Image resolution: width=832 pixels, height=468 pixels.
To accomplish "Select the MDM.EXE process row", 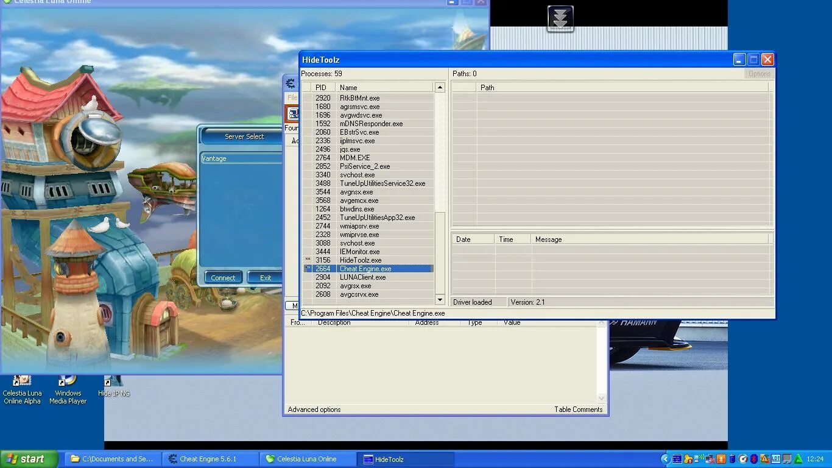I will click(x=368, y=158).
